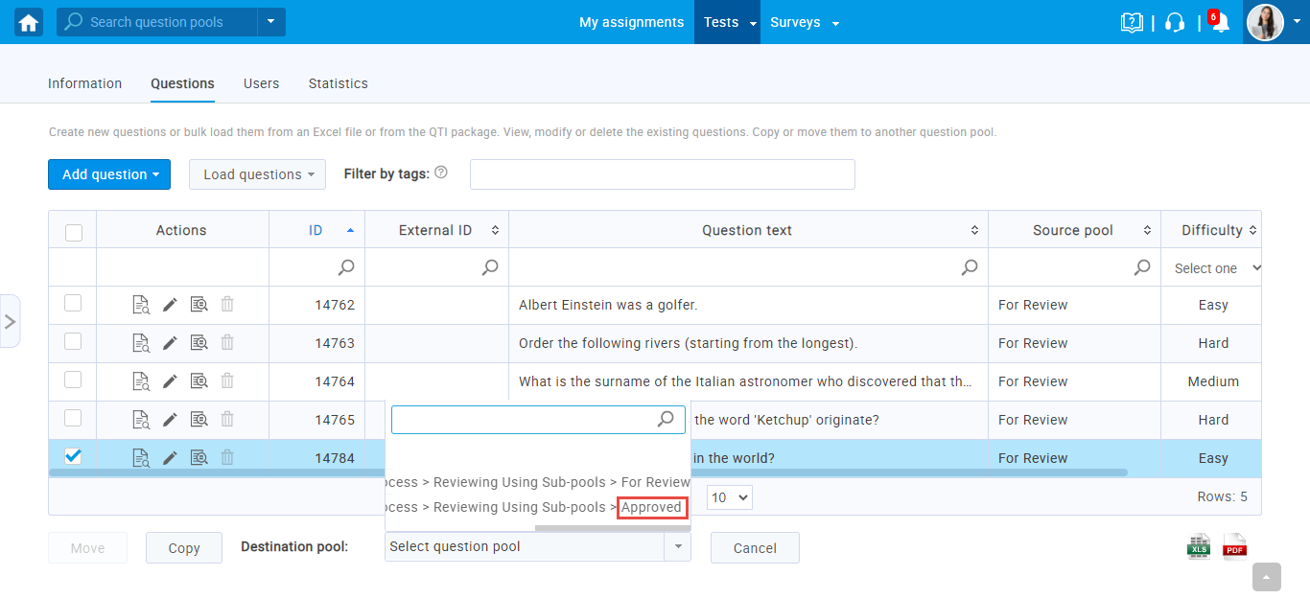Uncheck the selected checkbox for question 14784
1310x599 pixels.
point(73,457)
